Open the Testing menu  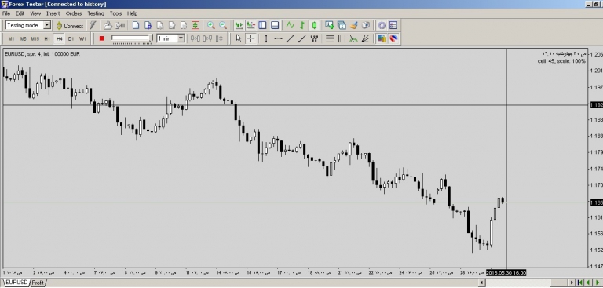[96, 13]
